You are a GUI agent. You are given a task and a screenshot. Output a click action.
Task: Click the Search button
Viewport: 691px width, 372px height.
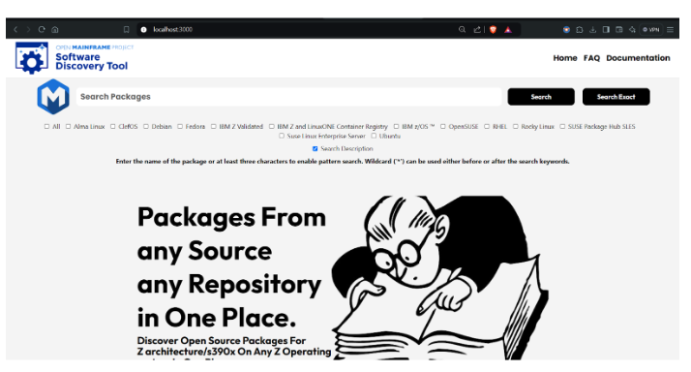[x=541, y=97]
